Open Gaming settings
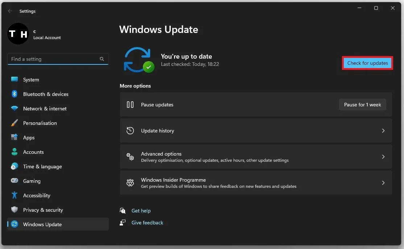This screenshot has height=249, width=404. 58,181
